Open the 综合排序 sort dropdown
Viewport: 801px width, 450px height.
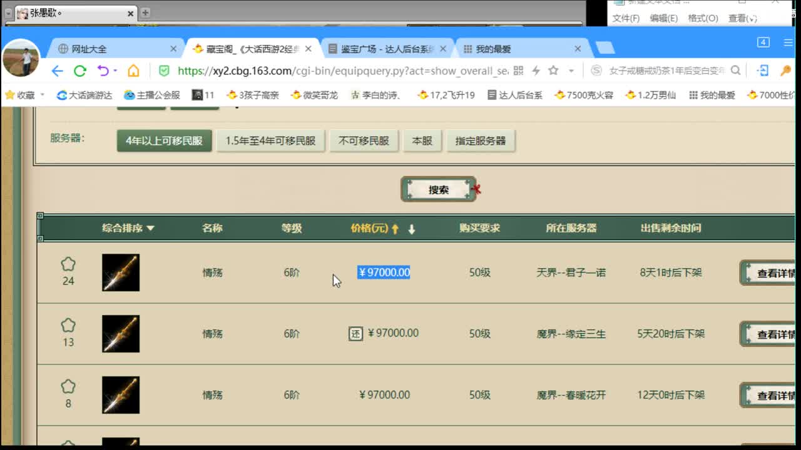(x=128, y=228)
